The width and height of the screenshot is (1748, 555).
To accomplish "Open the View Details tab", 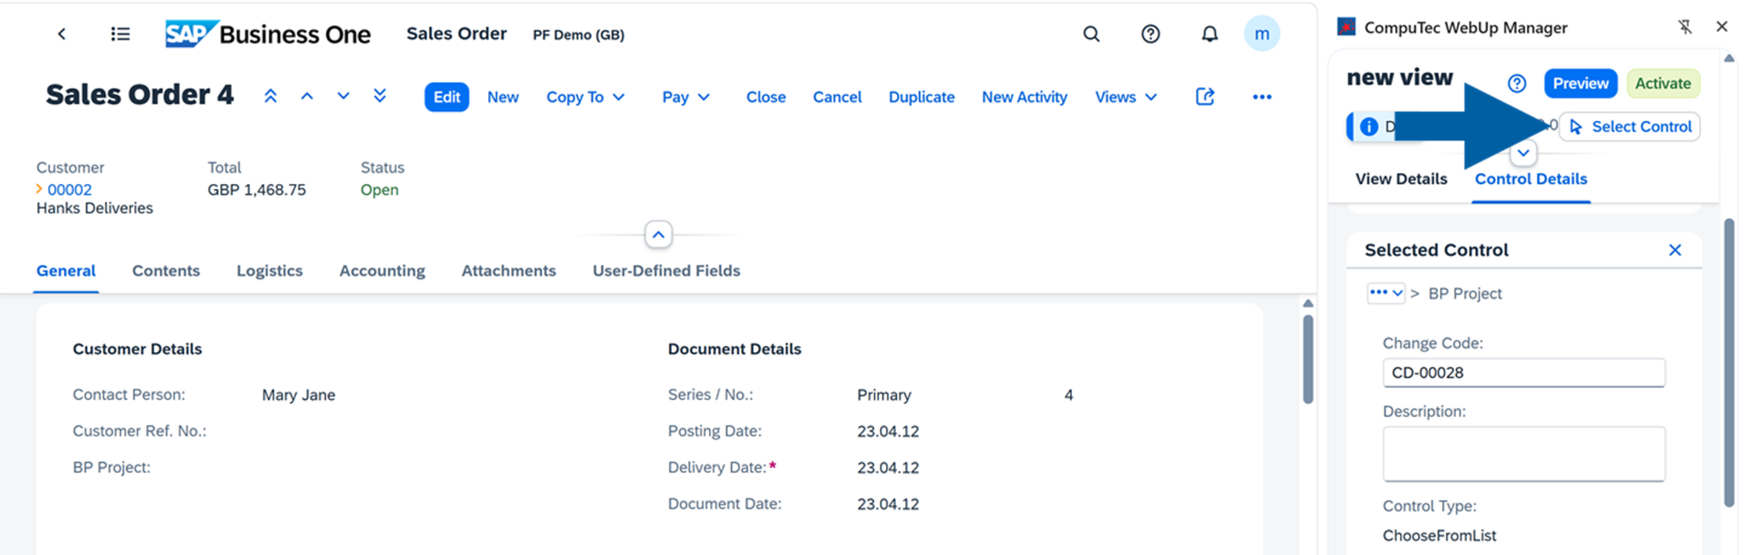I will point(1400,179).
